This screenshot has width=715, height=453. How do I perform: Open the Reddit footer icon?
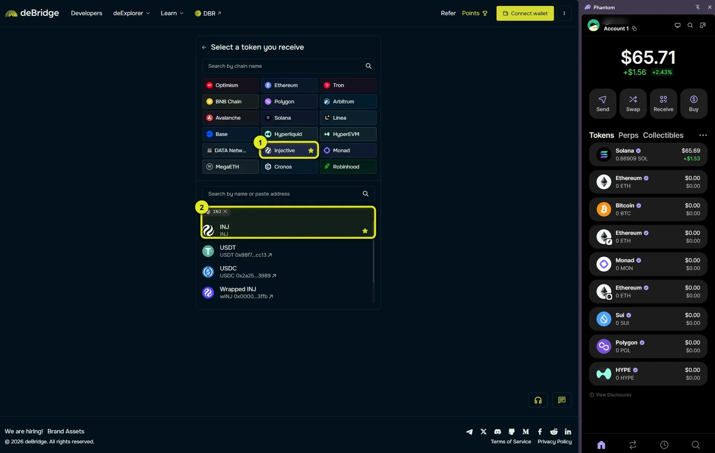[x=554, y=431]
